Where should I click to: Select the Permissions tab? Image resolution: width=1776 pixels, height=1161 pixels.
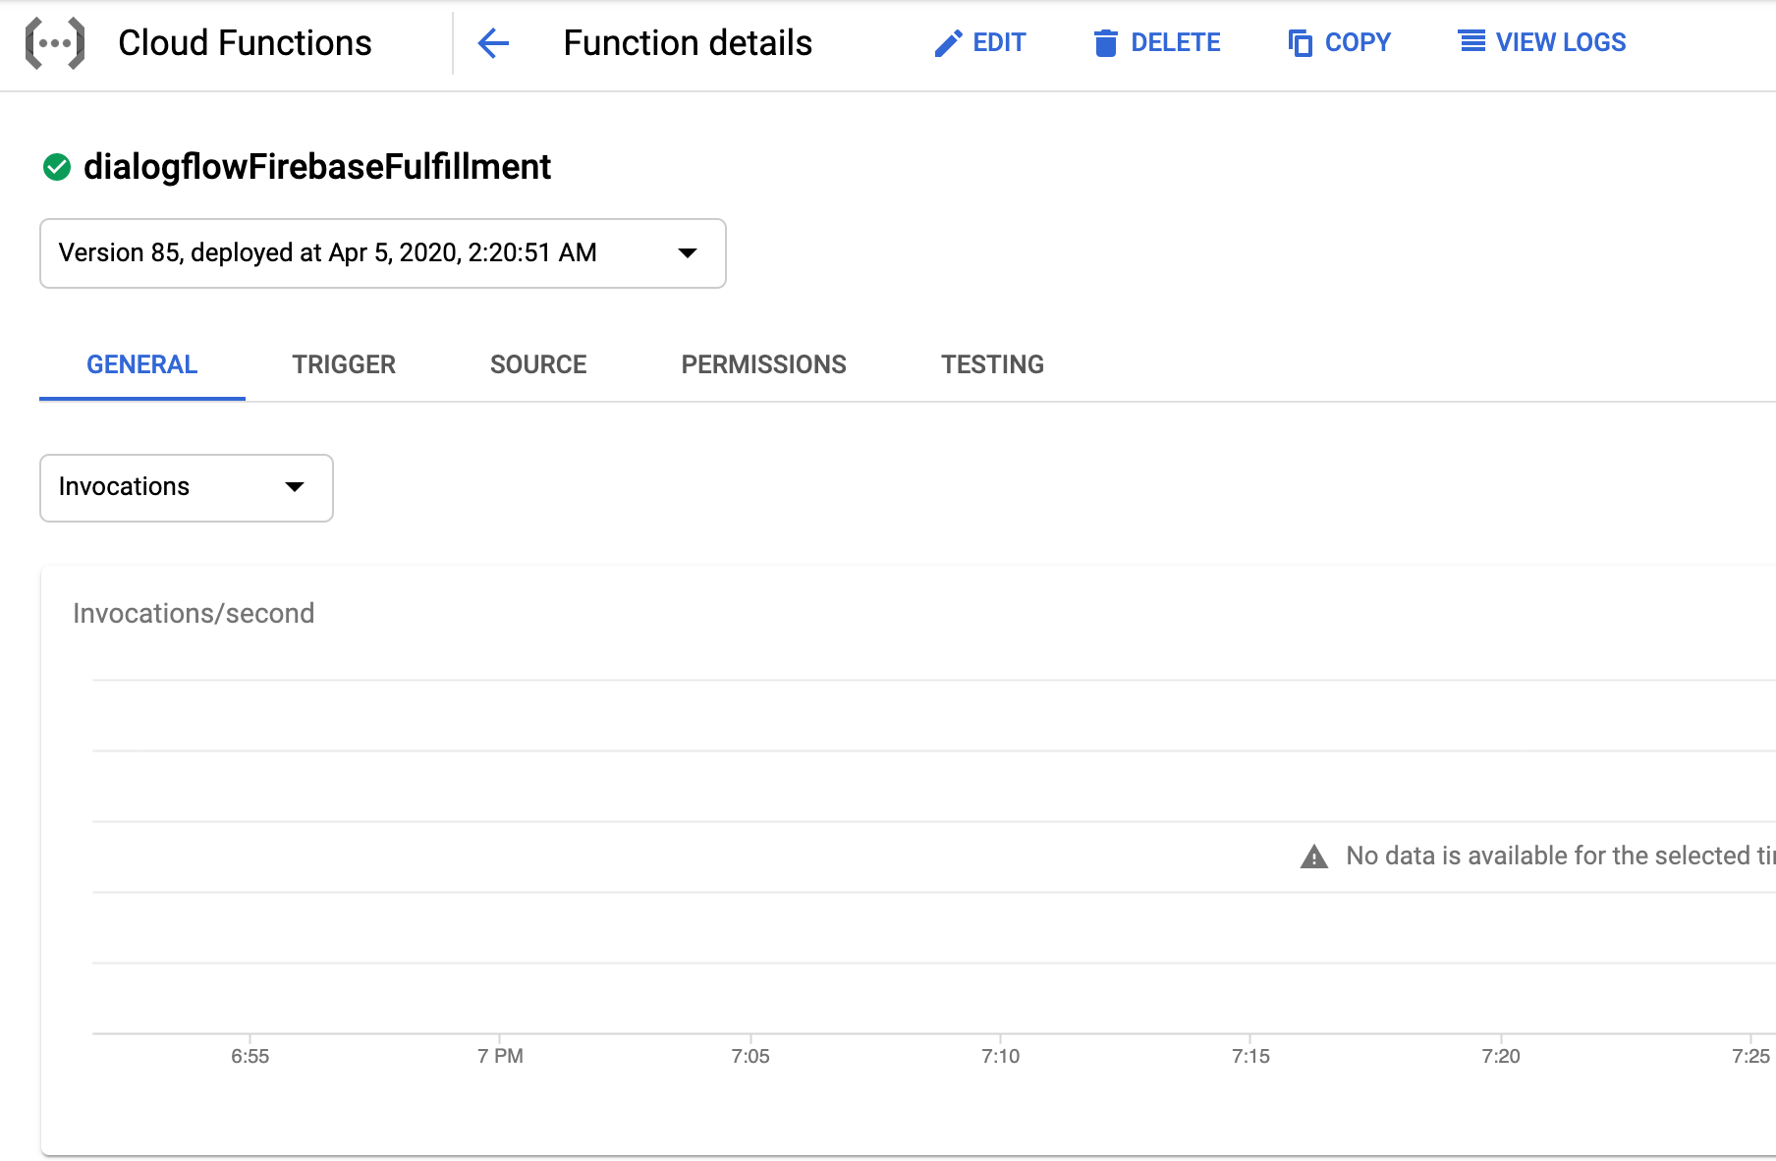763,364
